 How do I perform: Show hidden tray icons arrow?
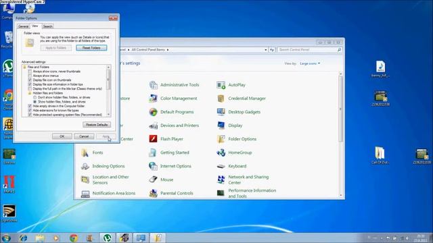point(382,238)
